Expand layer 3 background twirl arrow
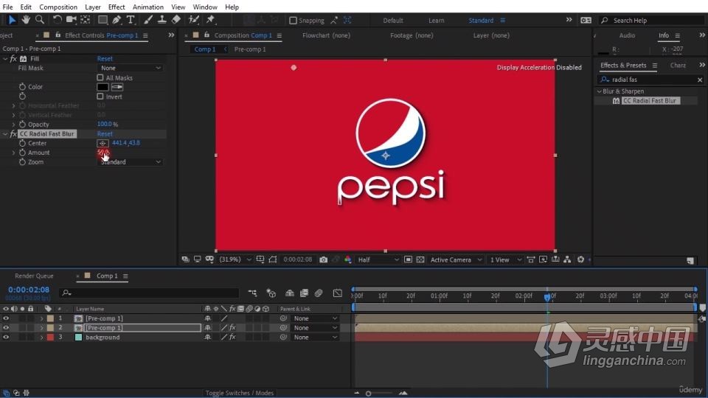The image size is (708, 398). click(41, 337)
